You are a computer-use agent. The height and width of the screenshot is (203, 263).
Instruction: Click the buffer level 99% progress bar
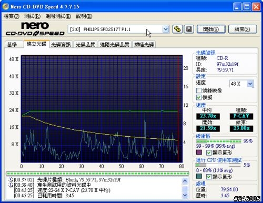coord(219,141)
